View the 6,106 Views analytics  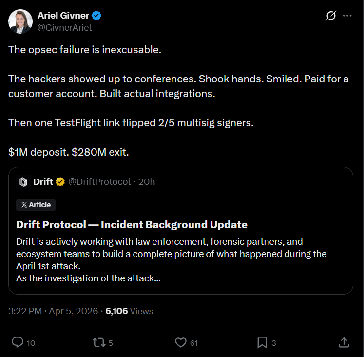pos(130,311)
